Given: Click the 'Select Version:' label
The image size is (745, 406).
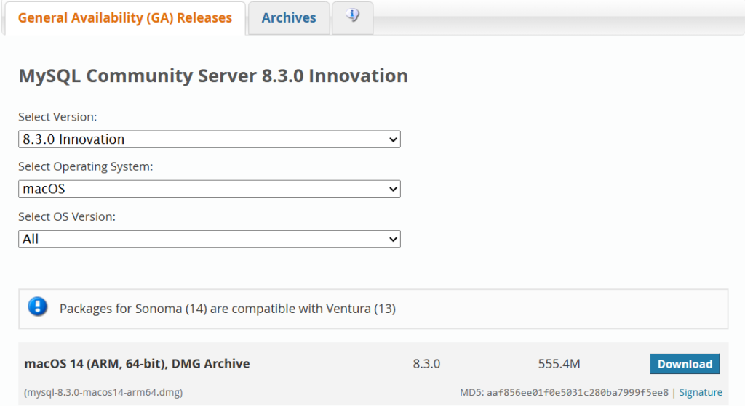Looking at the screenshot, I should 57,117.
